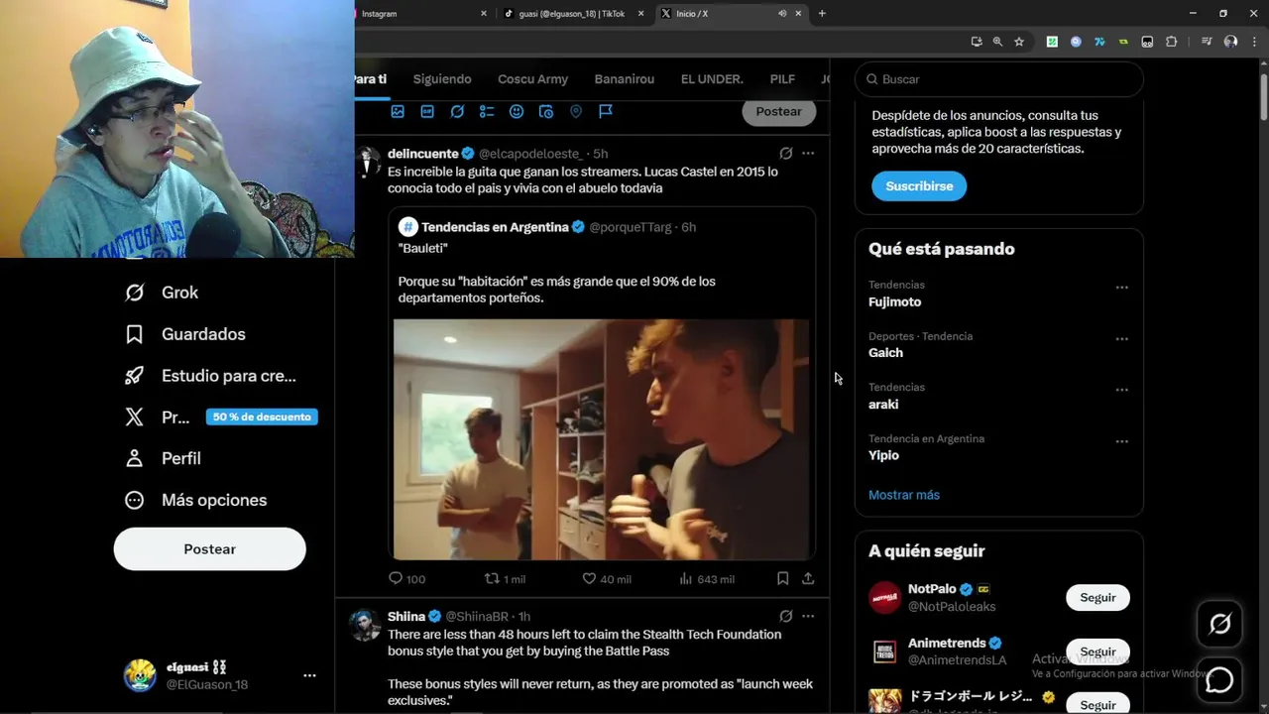Open Grok from the sidebar
This screenshot has height=714, width=1269.
(162, 293)
